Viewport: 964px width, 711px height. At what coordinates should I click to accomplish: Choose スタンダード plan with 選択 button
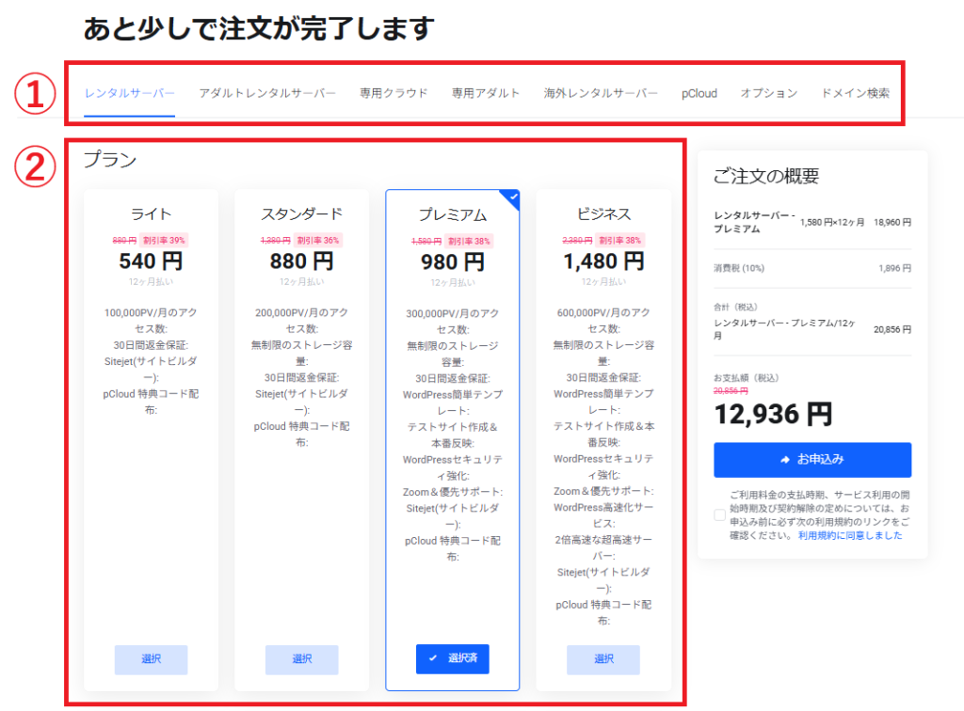[301, 659]
